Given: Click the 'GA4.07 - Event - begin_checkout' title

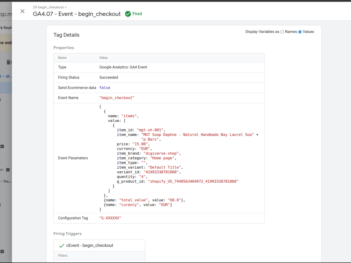Looking at the screenshot, I should click(77, 14).
